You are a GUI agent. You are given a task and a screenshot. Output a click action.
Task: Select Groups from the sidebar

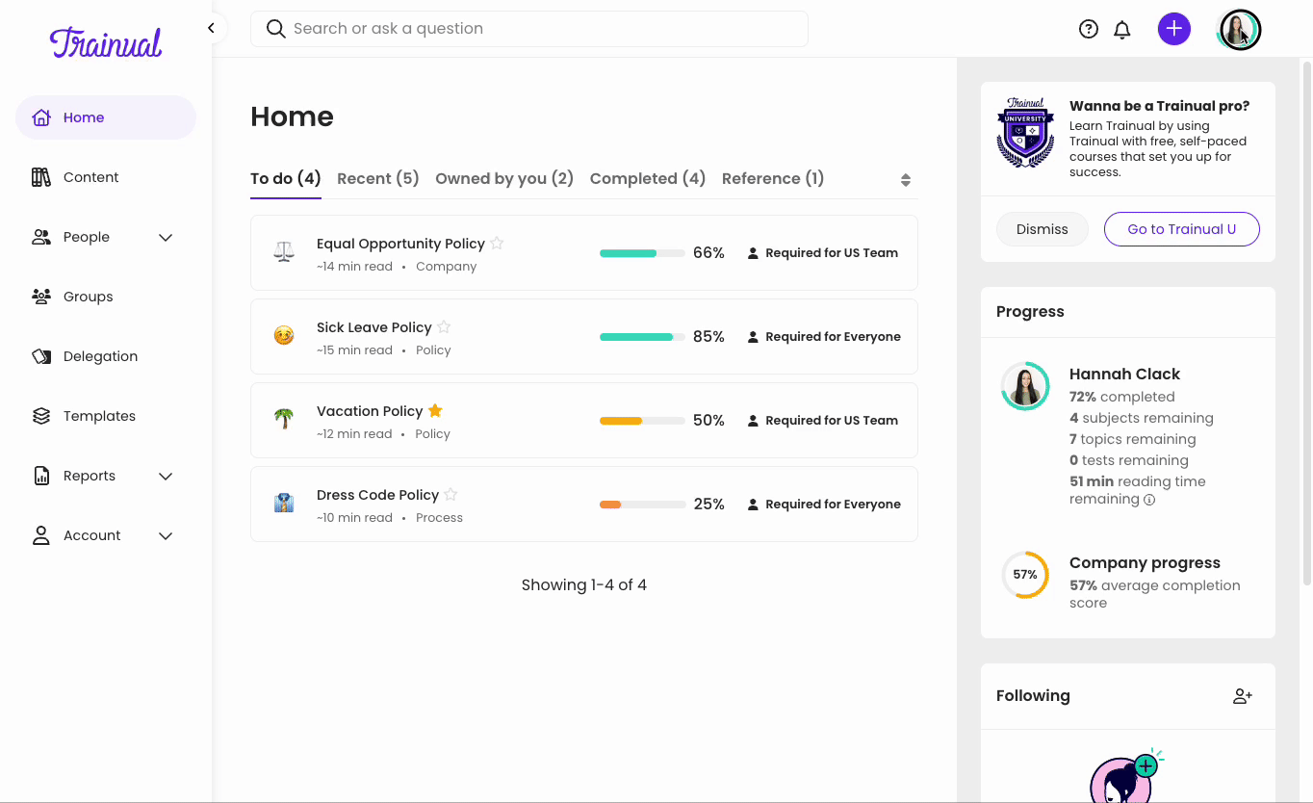point(88,296)
